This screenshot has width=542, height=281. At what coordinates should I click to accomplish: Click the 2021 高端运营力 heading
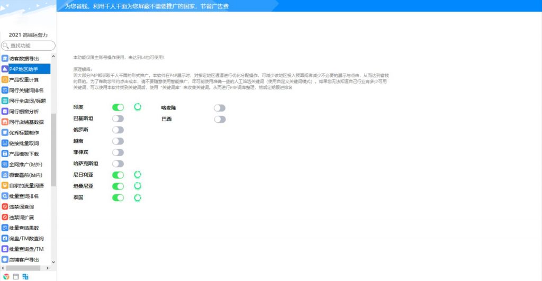(28, 35)
